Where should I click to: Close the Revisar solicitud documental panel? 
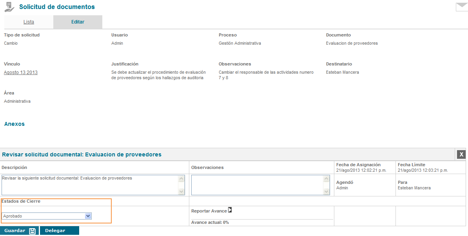point(461,154)
